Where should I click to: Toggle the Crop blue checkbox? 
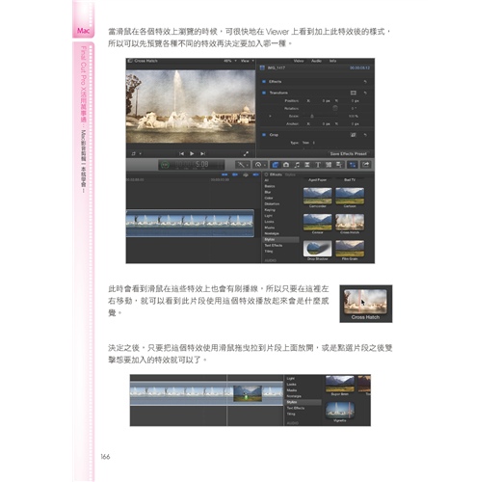pos(264,135)
